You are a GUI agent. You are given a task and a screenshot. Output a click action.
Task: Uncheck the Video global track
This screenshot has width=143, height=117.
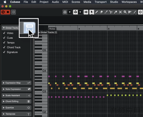[4, 33]
